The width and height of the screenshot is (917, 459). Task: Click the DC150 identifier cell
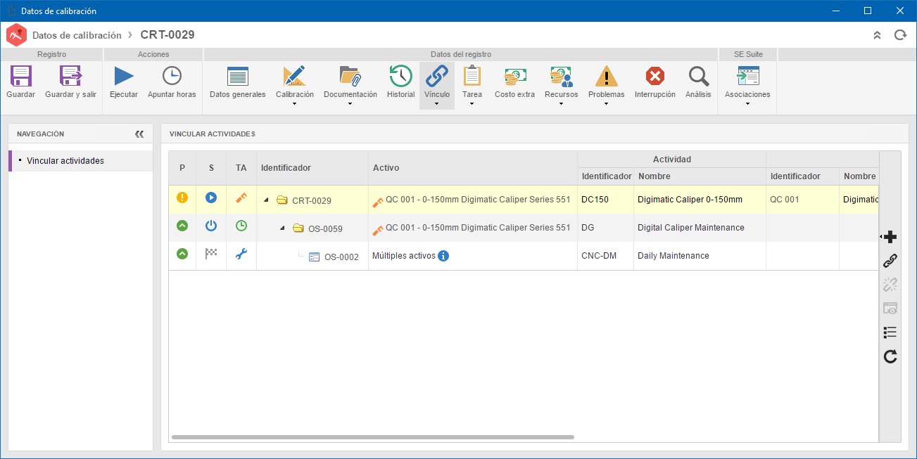point(605,200)
